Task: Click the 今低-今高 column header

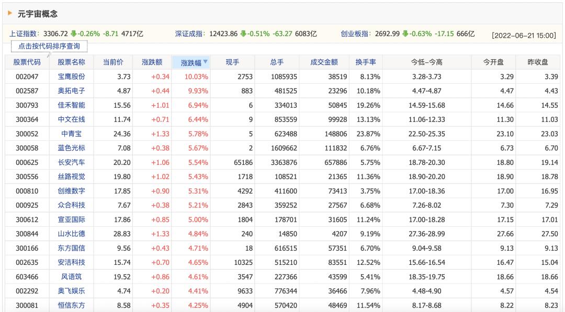Action: click(x=427, y=62)
